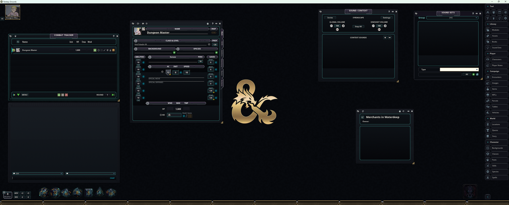The width and height of the screenshot is (509, 205).
Task: Toggle the lock on character sheet
Action: click(208, 23)
